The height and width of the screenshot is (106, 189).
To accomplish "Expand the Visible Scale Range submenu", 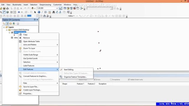I will (x=39, y=55).
